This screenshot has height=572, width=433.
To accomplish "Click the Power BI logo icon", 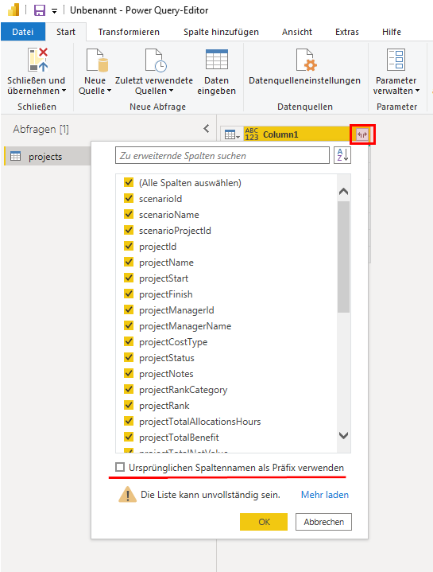I will [14, 10].
